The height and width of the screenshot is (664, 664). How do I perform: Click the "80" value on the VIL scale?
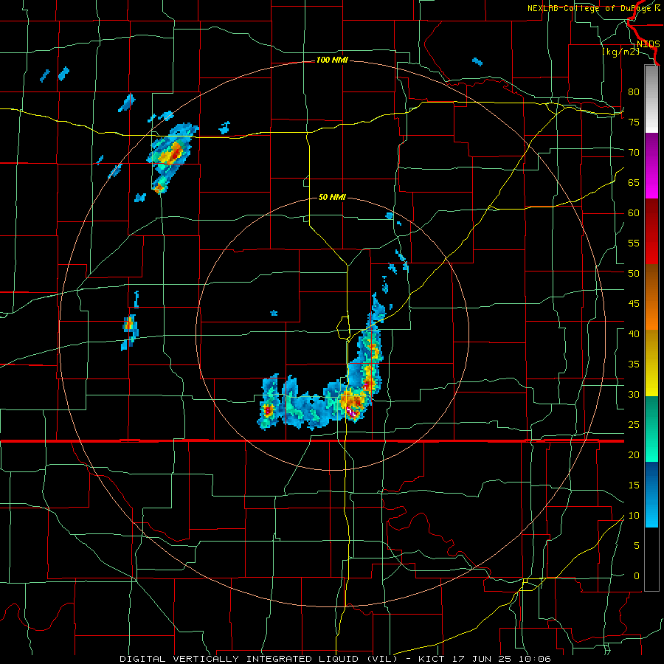click(634, 92)
